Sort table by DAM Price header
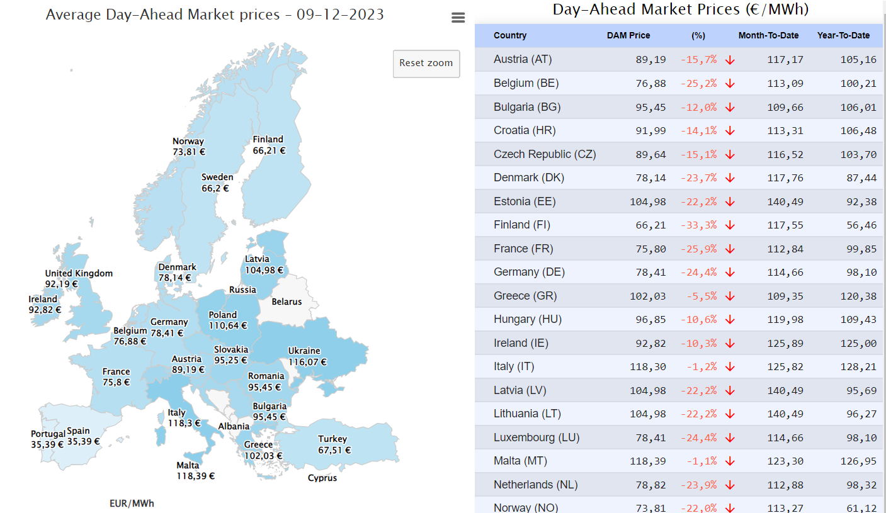The height and width of the screenshot is (513, 886). pyautogui.click(x=628, y=36)
